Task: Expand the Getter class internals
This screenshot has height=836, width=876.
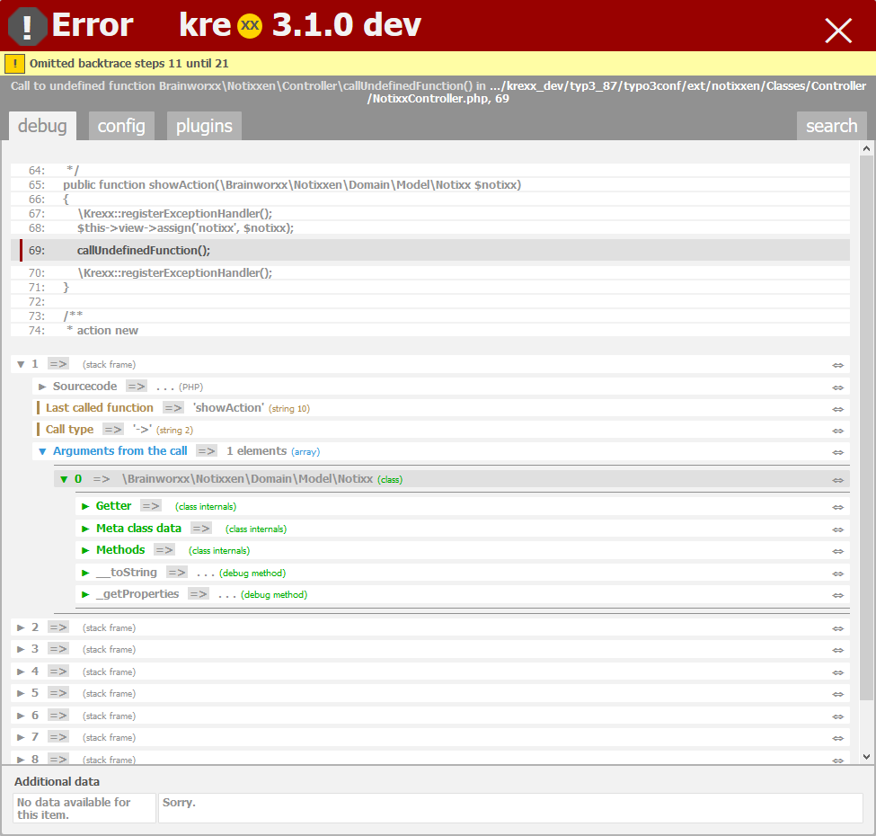Action: click(85, 506)
